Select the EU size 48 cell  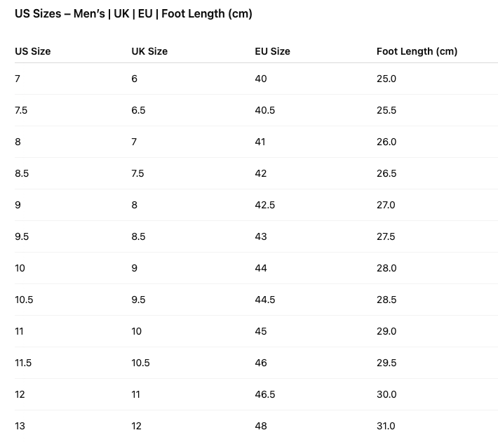[261, 426]
